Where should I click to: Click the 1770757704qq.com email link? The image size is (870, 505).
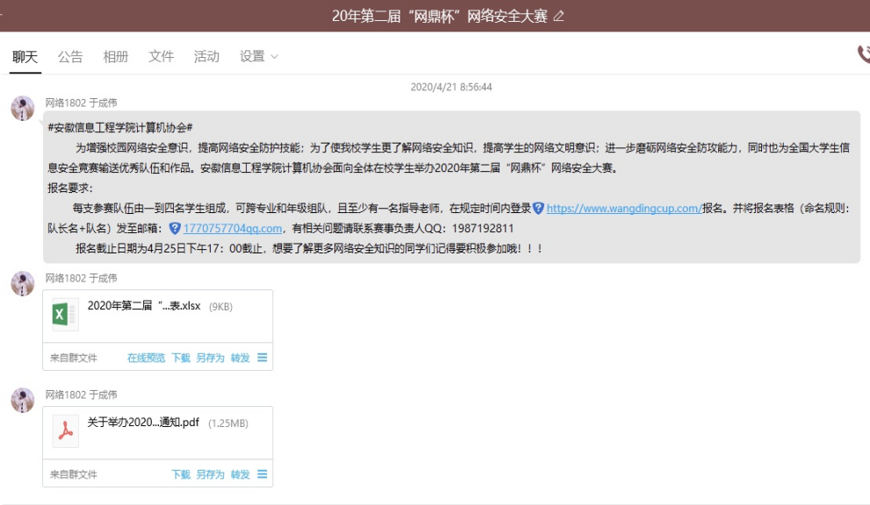[233, 229]
